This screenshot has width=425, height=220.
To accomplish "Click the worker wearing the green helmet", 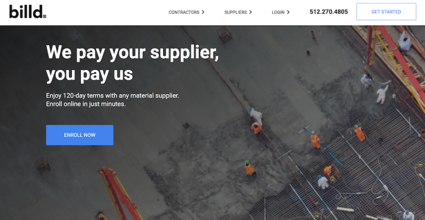I will pyautogui.click(x=249, y=168).
